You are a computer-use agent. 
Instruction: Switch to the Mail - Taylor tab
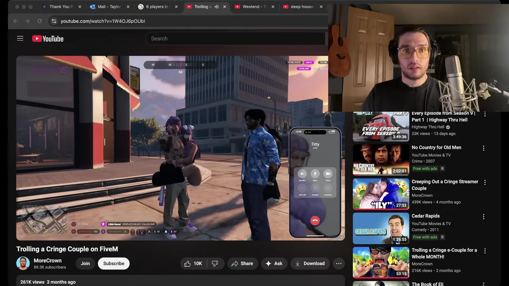click(109, 7)
